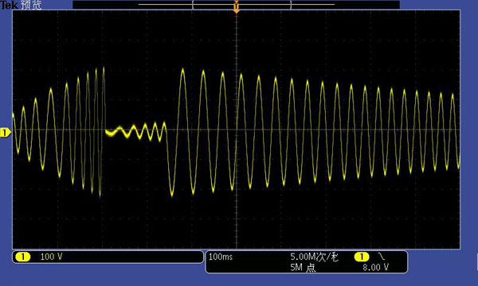This screenshot has width=478, height=286.
Task: Click the right bracket of record view bar
Action: [291, 5]
